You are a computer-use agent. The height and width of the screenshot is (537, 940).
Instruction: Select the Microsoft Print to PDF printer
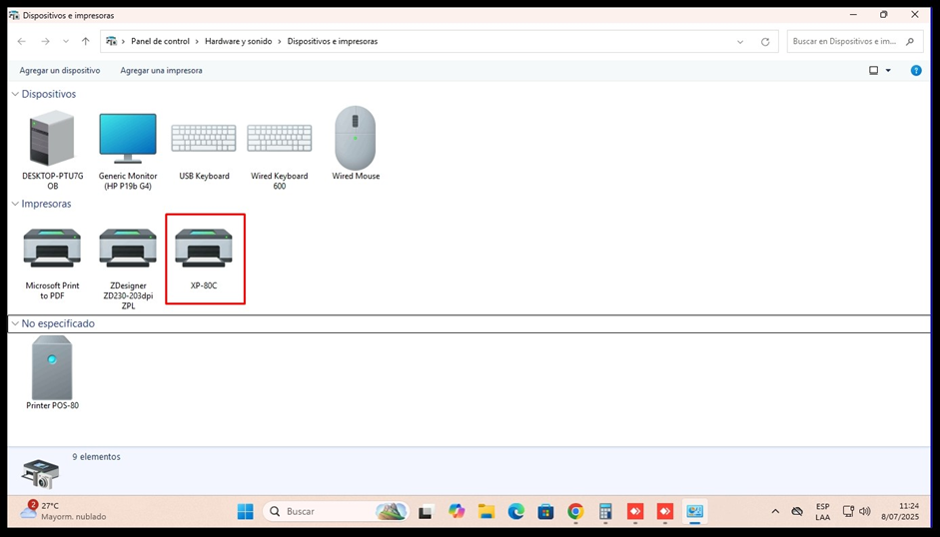[x=52, y=250]
